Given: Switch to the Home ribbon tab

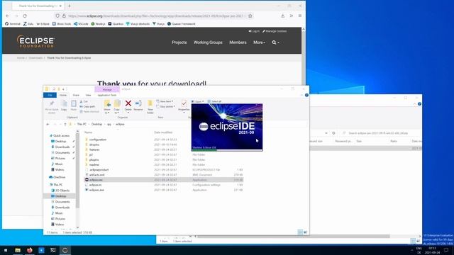Looking at the screenshot, I should pyautogui.click(x=63, y=95).
